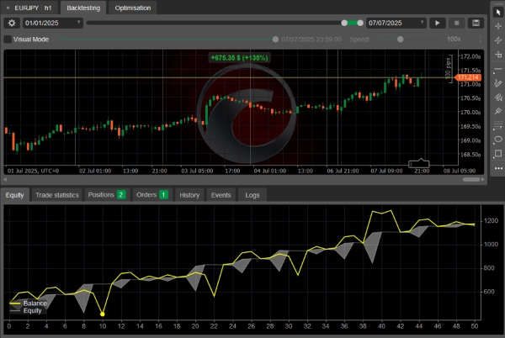Click the visual mode progress slider handle
The image size is (505, 338).
point(275,40)
